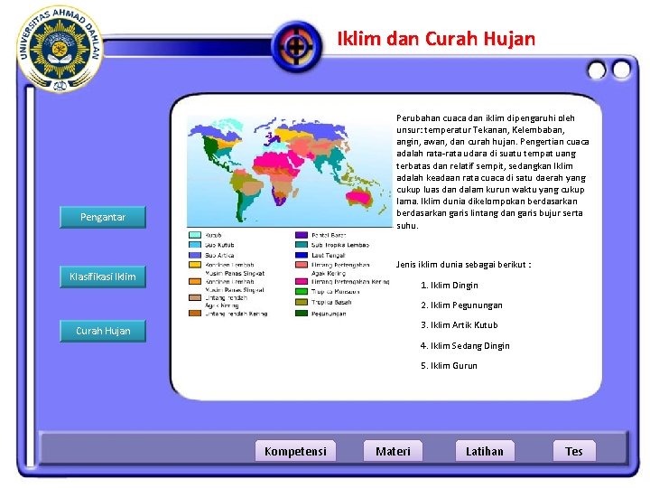Click the crosshair target icon beside the title
This screenshot has height=488, width=650.
point(297,46)
